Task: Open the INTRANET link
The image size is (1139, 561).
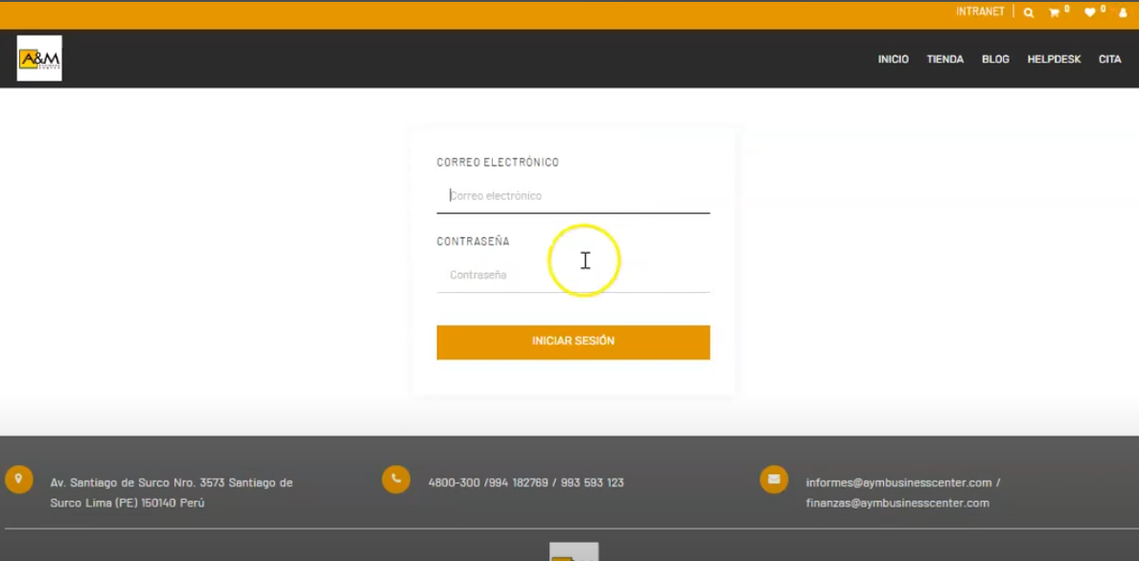Action: coord(980,12)
